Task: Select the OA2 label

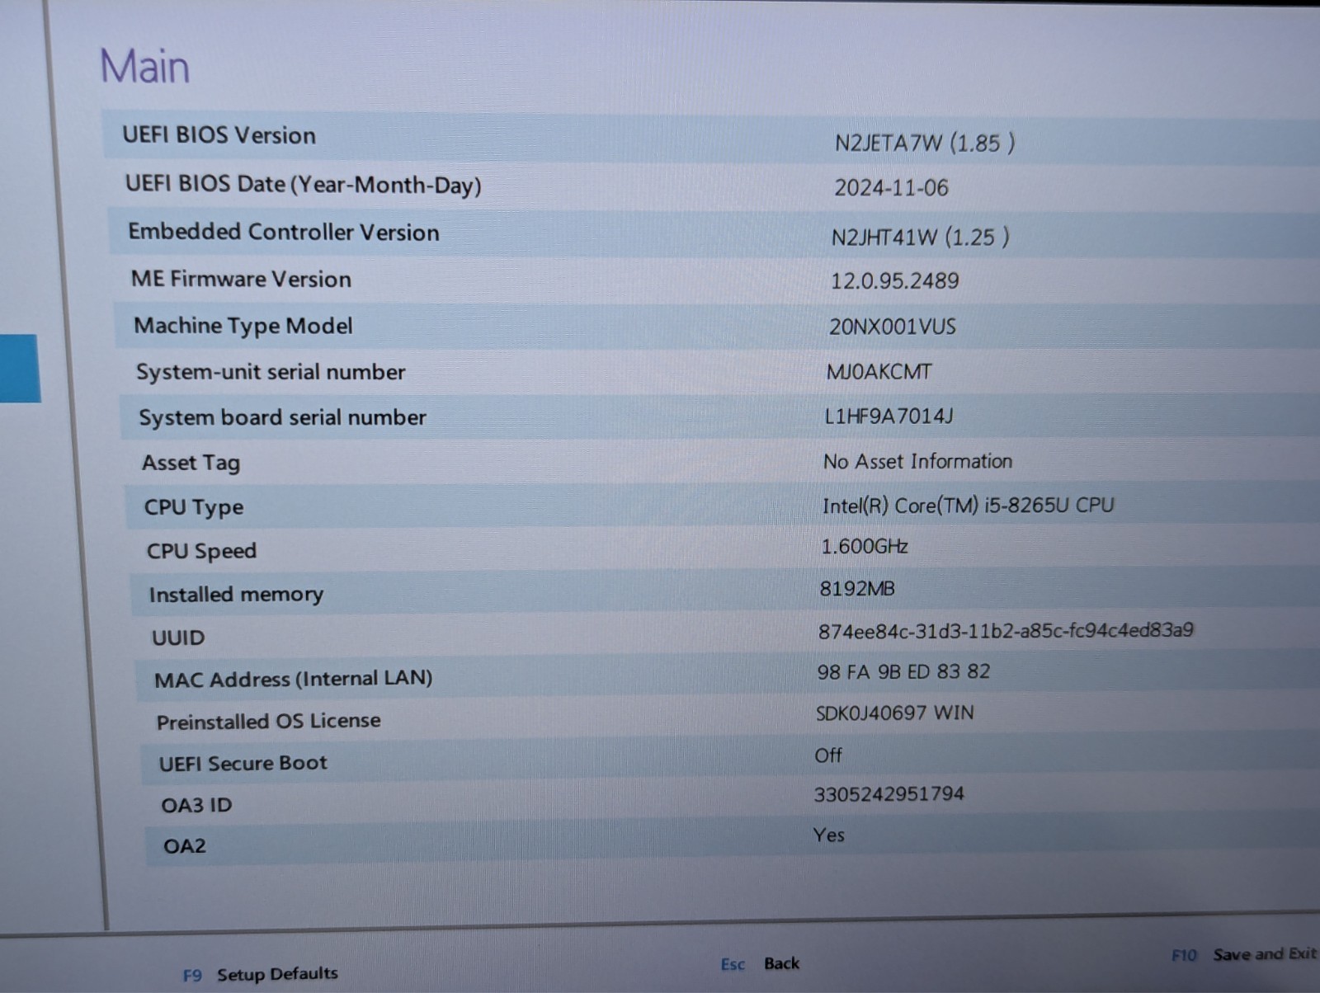Action: pyautogui.click(x=185, y=846)
